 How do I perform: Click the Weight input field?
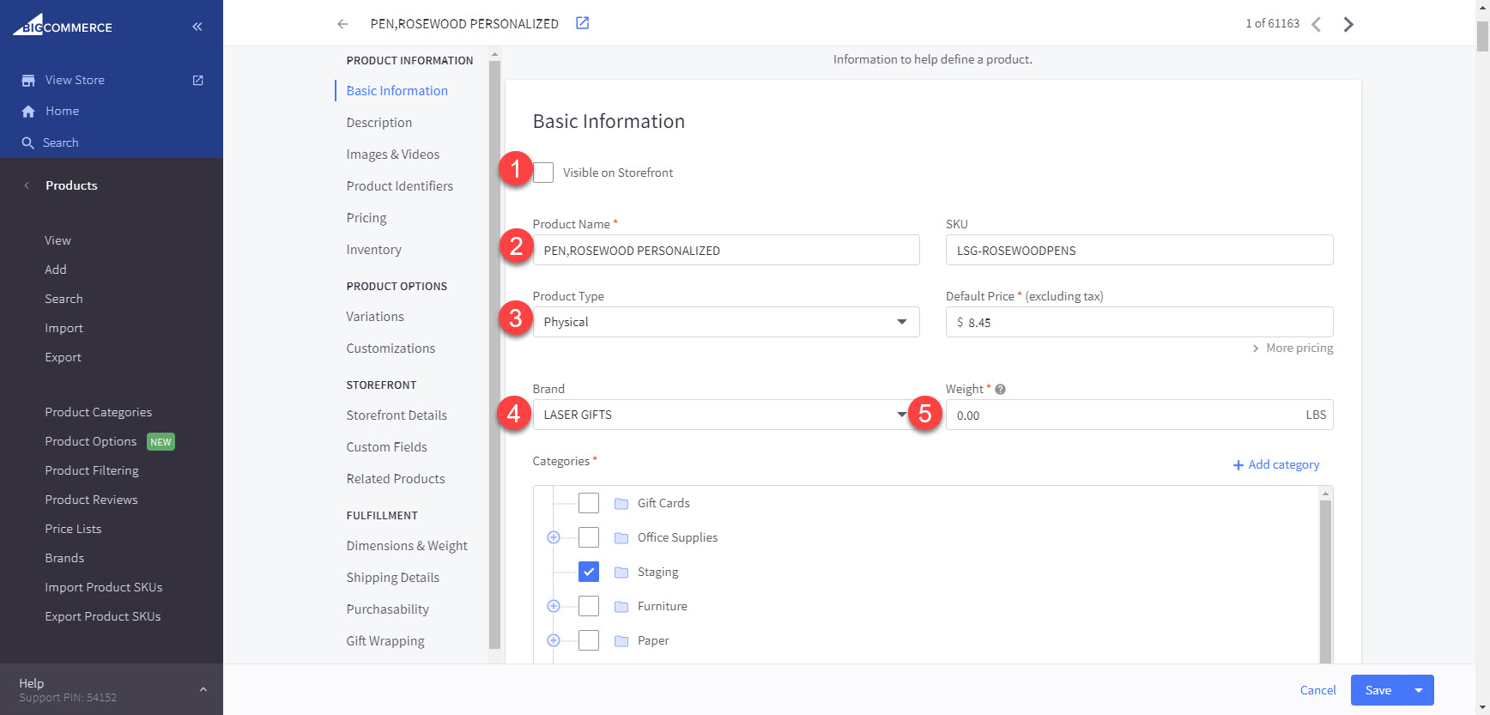pyautogui.click(x=1139, y=415)
